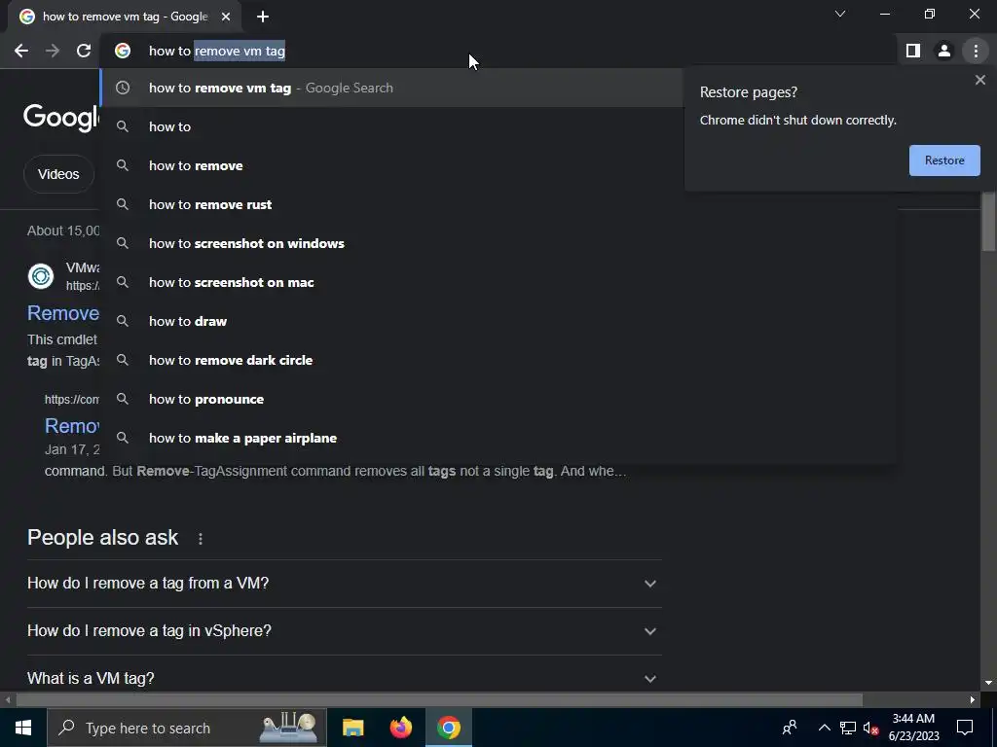Open the People icon in system tray
Image resolution: width=997 pixels, height=747 pixels.
790,728
